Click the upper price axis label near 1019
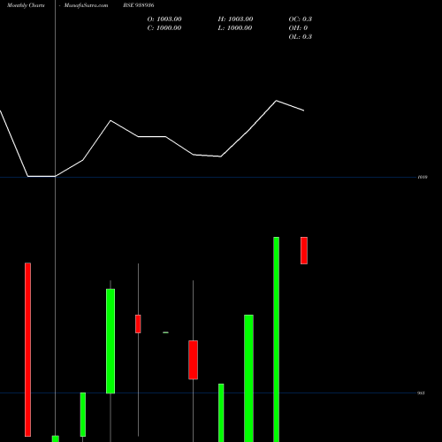 [x=423, y=177]
